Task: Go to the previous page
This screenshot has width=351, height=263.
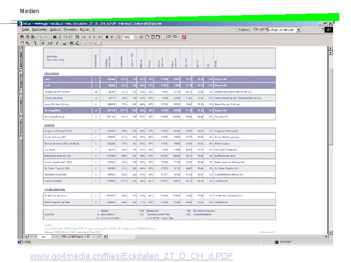Action: [x=89, y=37]
